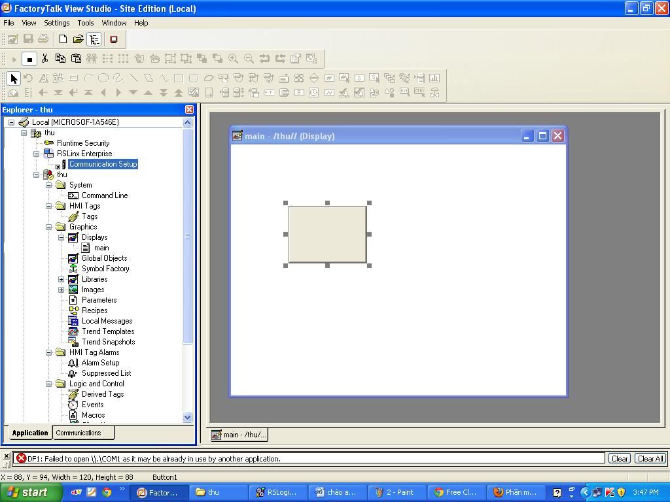Select the clock Time and Date tool
The image size is (670, 502).
point(313,93)
